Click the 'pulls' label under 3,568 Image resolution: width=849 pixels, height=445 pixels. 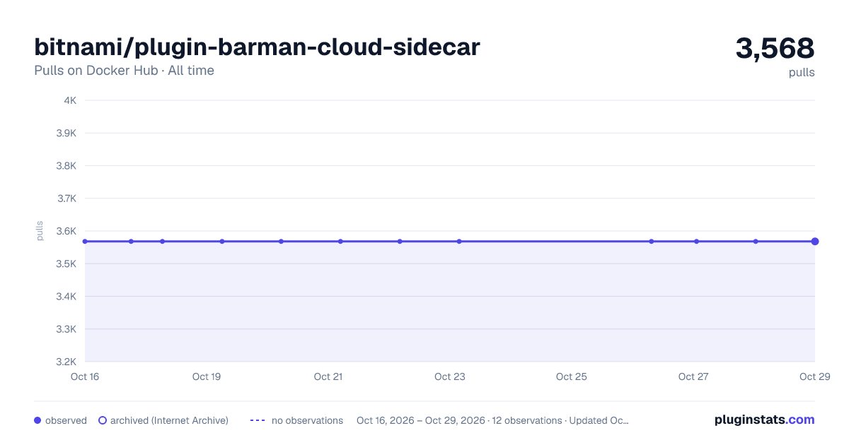click(x=802, y=72)
